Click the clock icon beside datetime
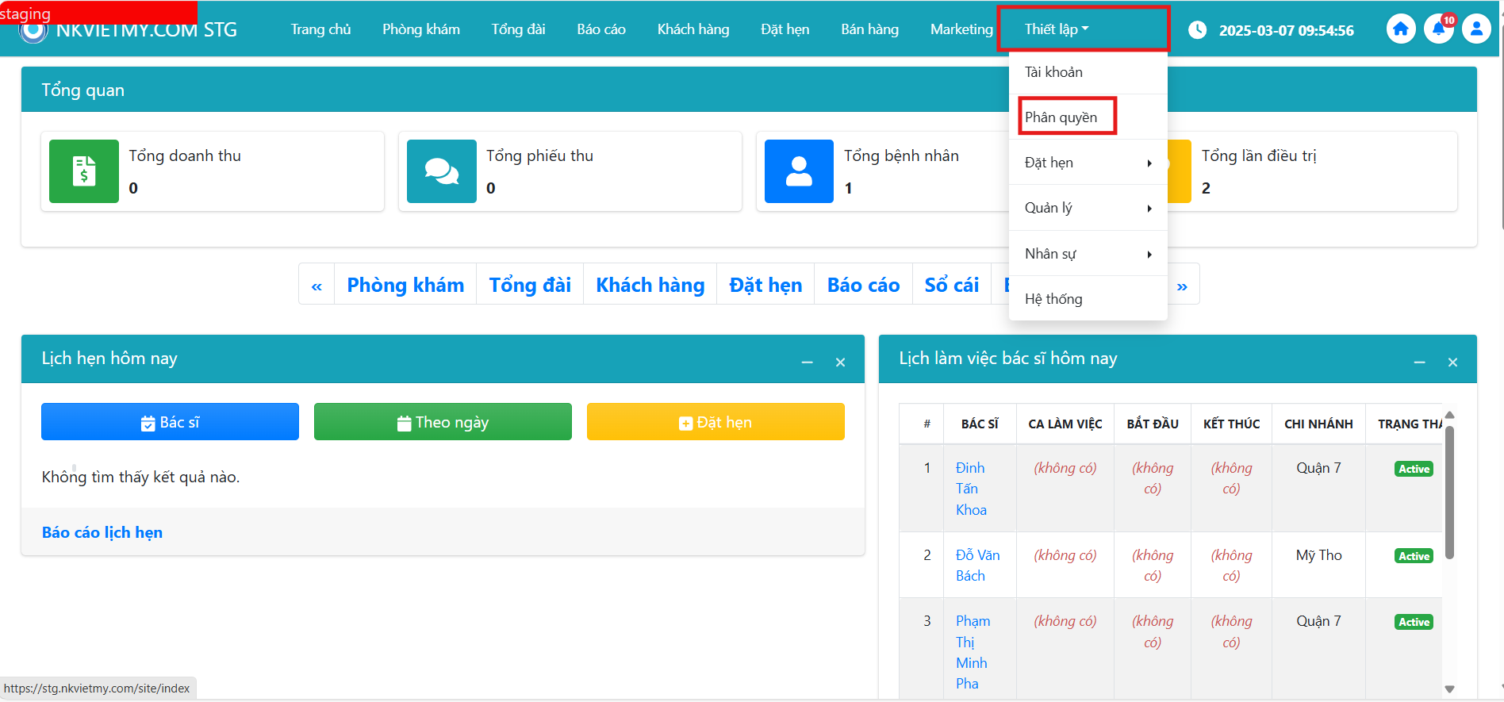Viewport: 1504px width, 702px height. (x=1197, y=30)
